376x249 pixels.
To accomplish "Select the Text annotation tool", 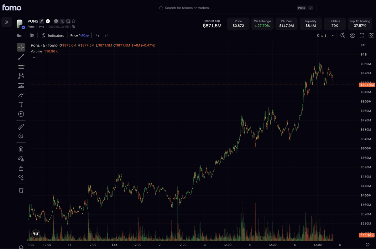I will [21, 104].
